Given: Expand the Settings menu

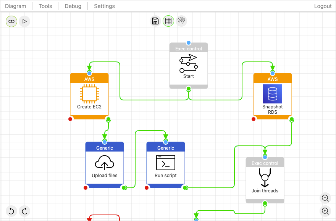Looking at the screenshot, I should (104, 6).
